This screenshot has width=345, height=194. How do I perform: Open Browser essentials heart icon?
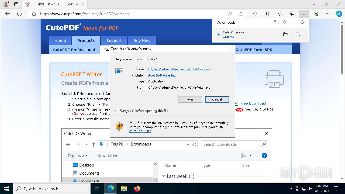[316, 14]
